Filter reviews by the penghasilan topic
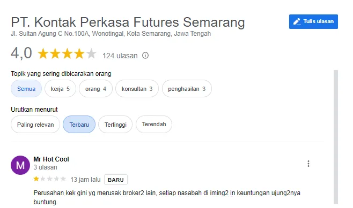Viewport: 353px width, 208px height. (x=187, y=89)
